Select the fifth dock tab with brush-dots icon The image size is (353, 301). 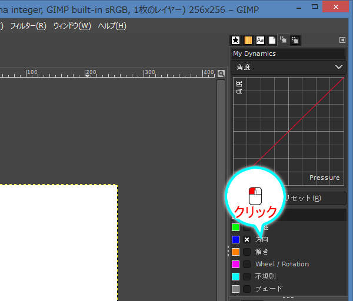coord(284,41)
